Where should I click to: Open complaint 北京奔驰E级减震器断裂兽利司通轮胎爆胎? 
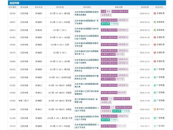86,13
